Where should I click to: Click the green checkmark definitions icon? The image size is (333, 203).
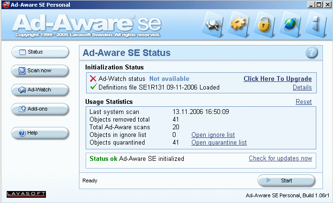tap(93, 87)
